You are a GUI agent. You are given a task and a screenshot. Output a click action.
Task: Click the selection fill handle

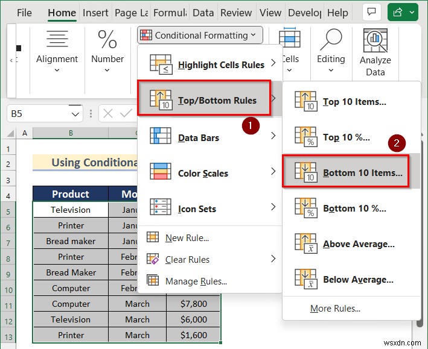pyautogui.click(x=220, y=342)
